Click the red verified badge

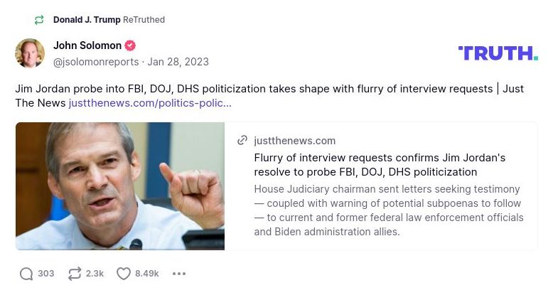tap(130, 45)
